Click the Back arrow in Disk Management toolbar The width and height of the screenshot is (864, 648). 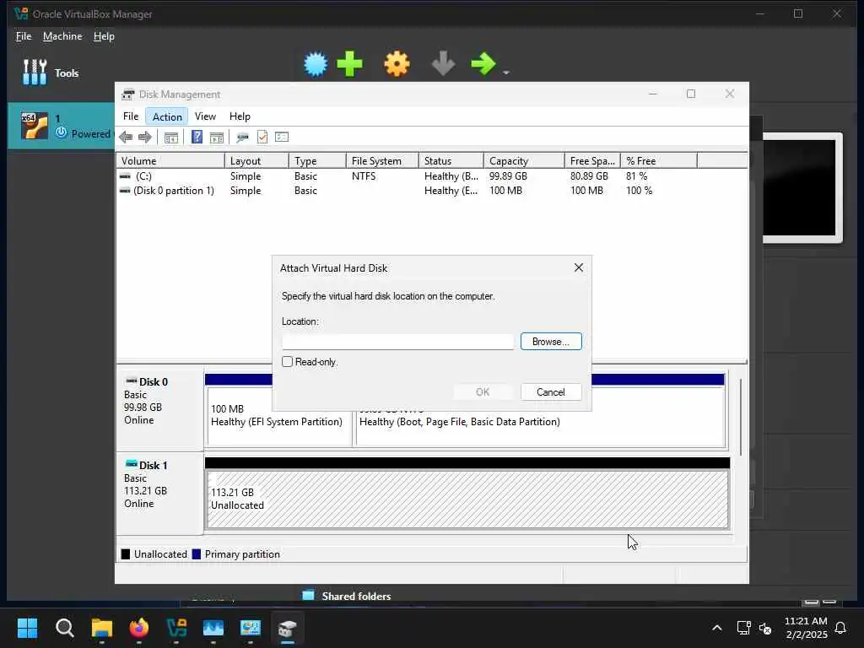click(126, 138)
